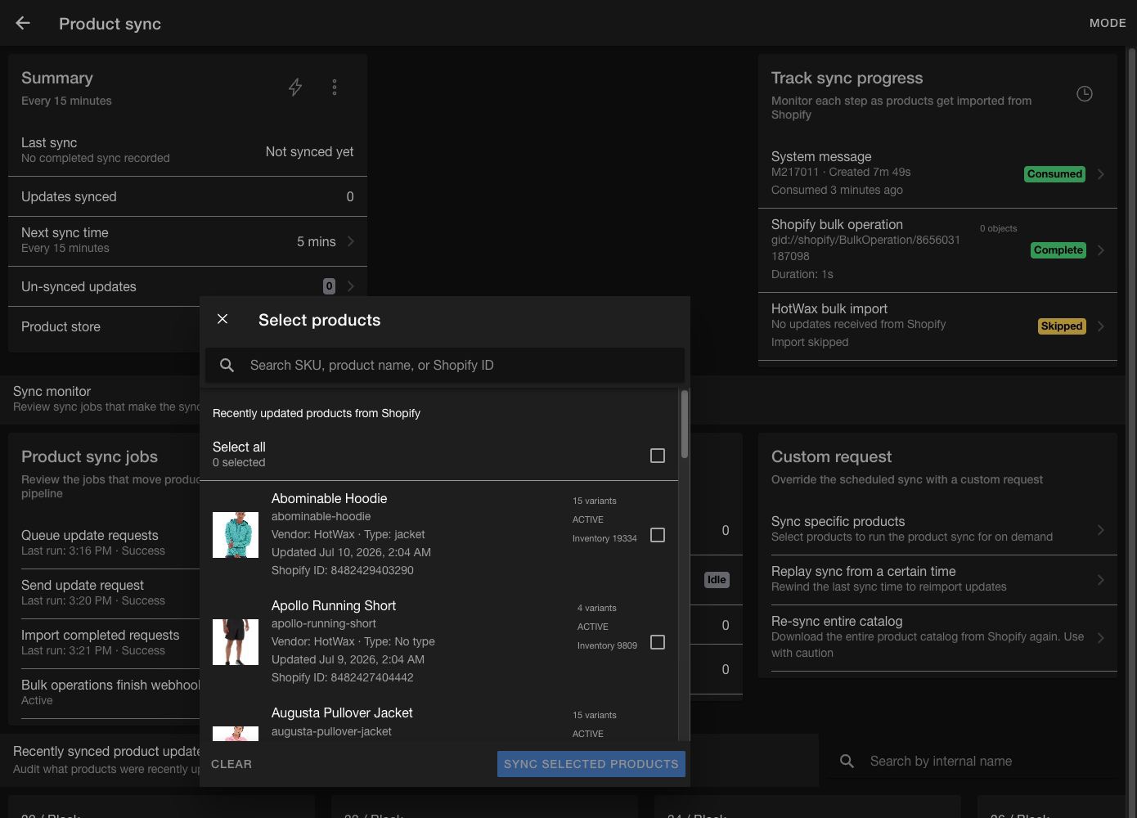Image resolution: width=1137 pixels, height=818 pixels.
Task: Expand HotWax bulk import chevron
Action: 1101,326
